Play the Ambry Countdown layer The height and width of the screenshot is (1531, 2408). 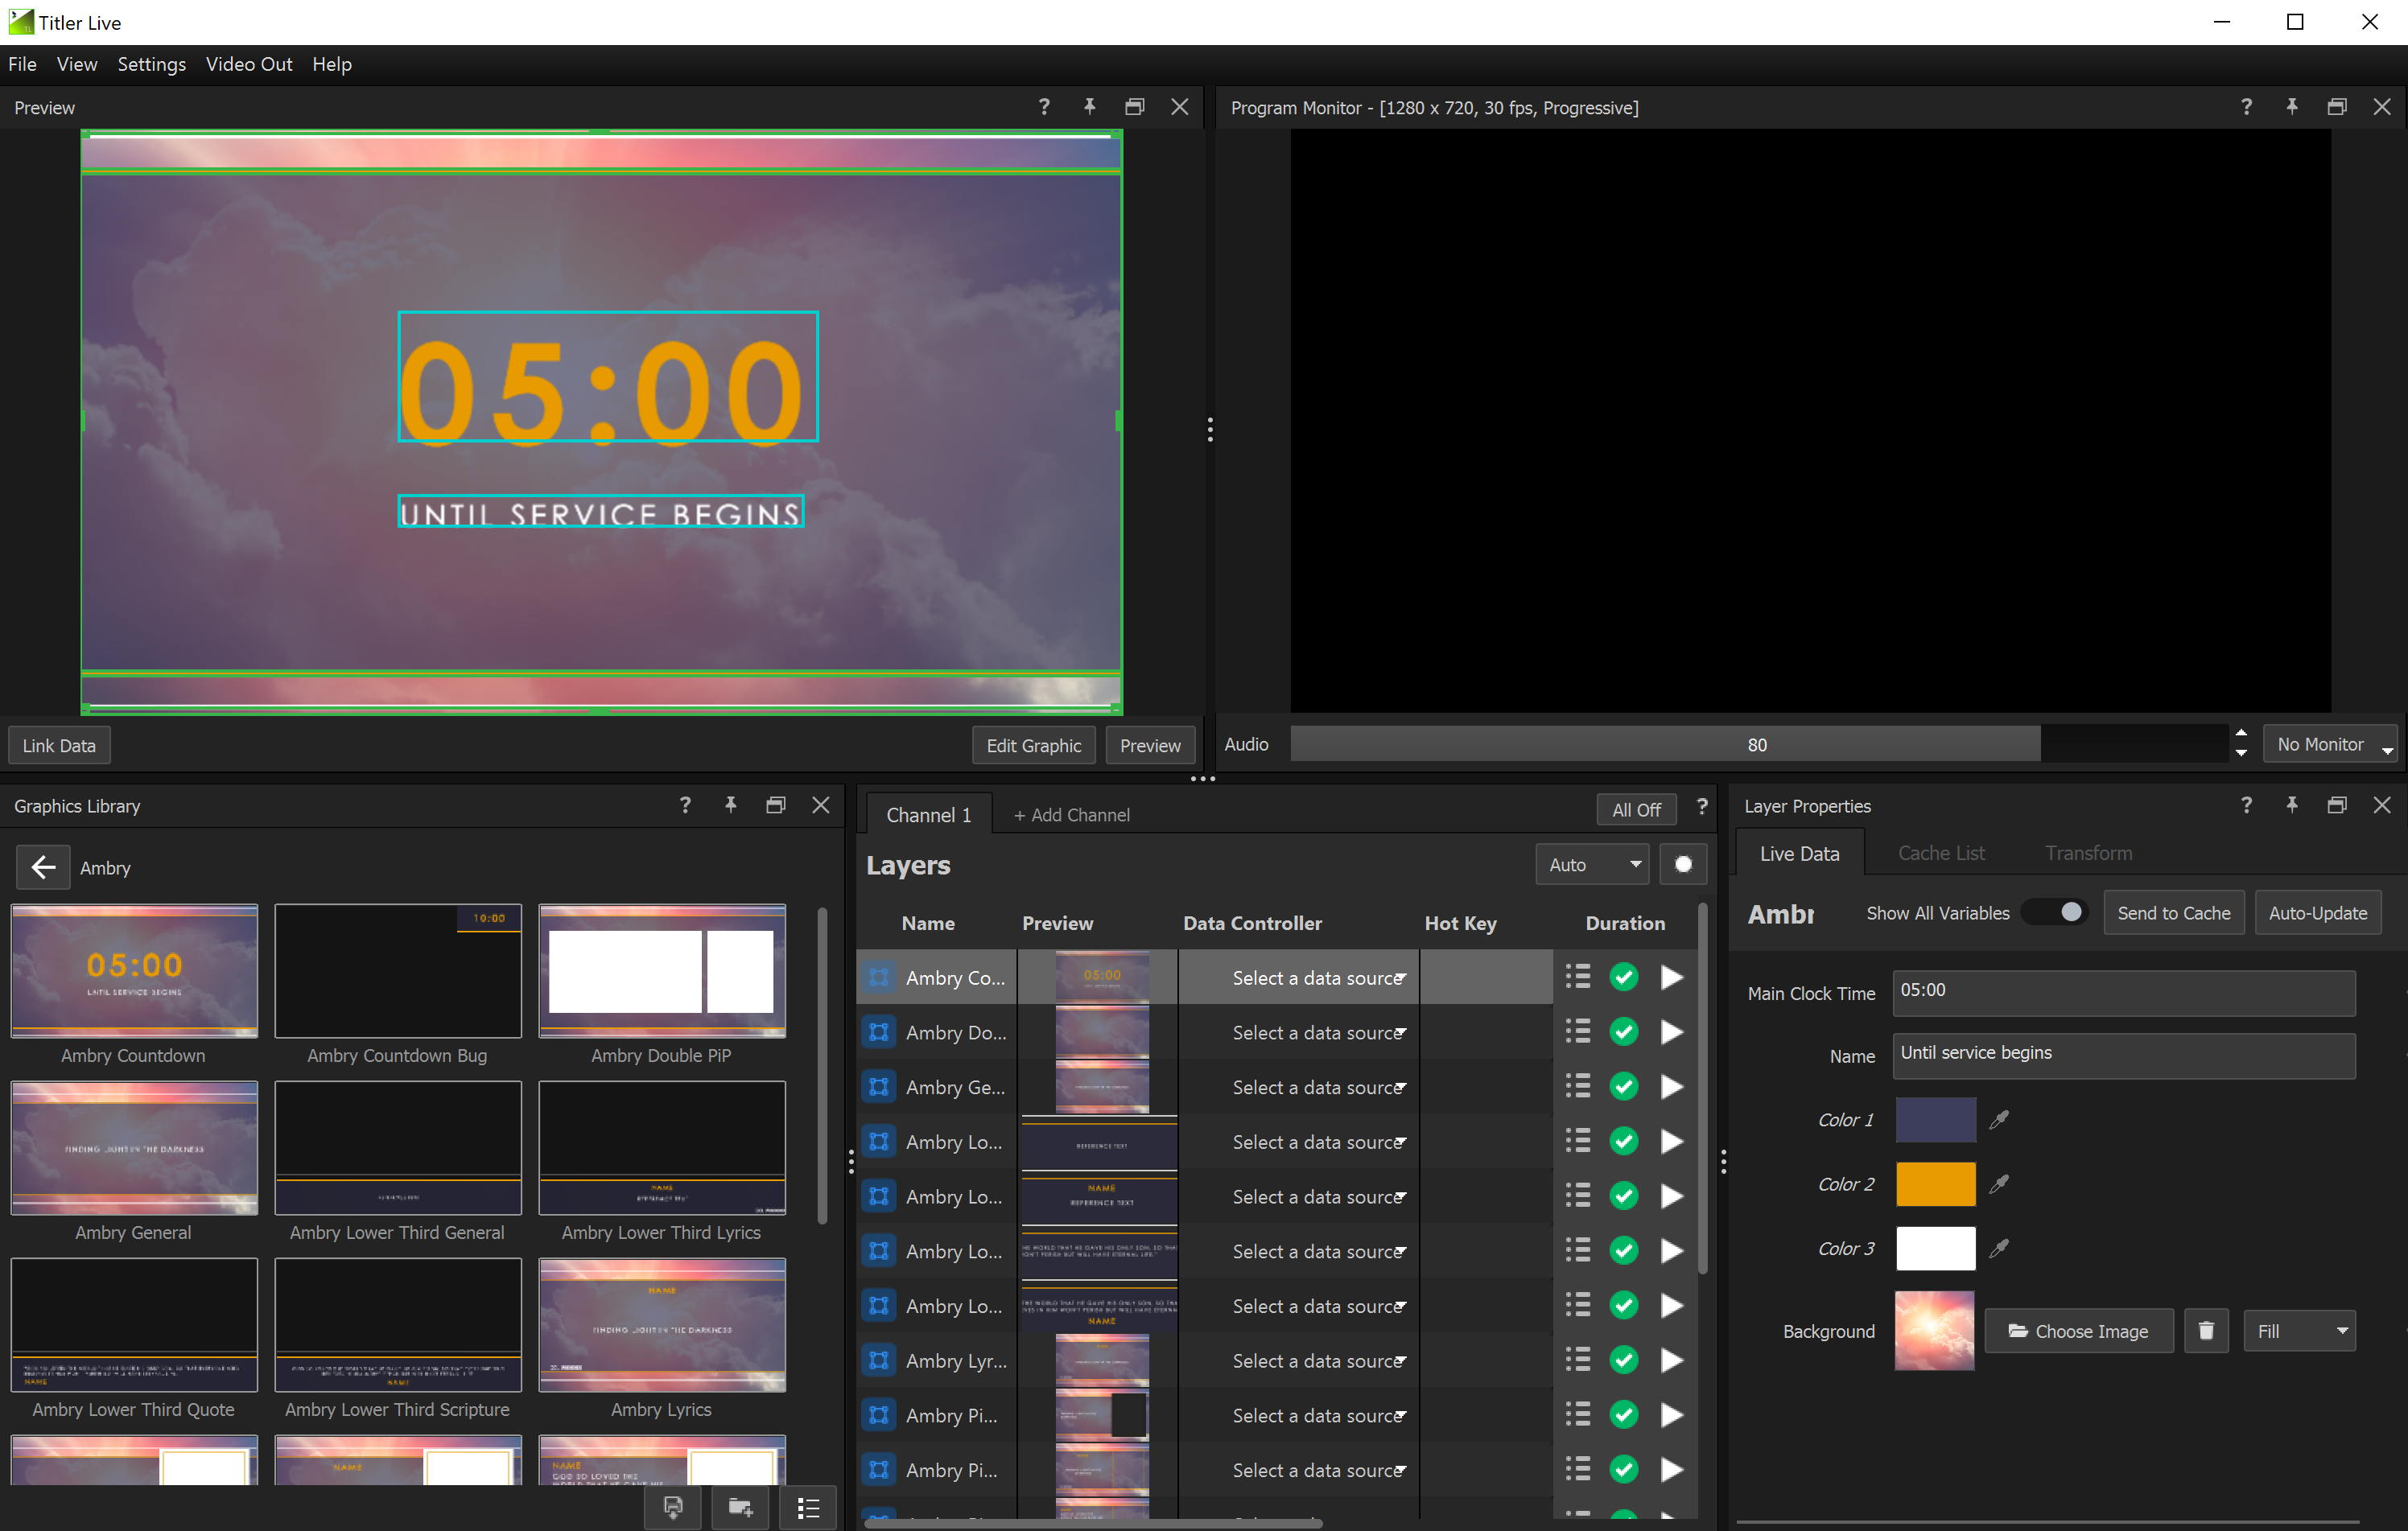(x=1671, y=977)
